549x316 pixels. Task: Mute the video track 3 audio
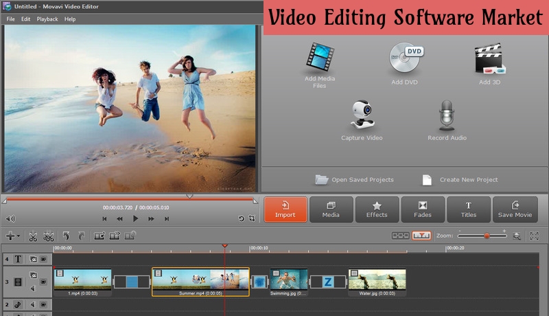(x=33, y=289)
